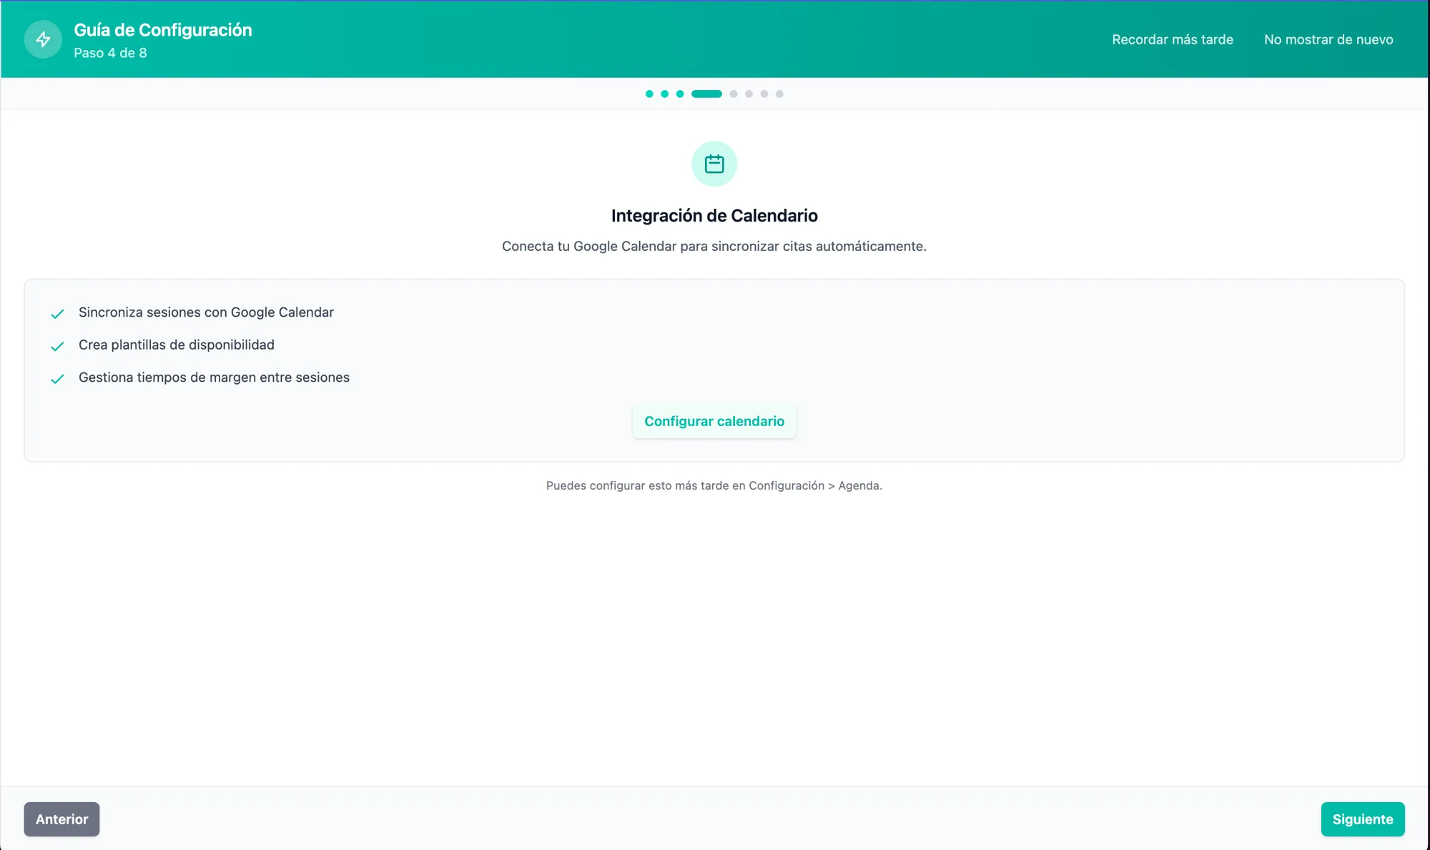Click text Sincroniza sesiones con Google Calendar
This screenshot has width=1430, height=850.
(x=206, y=312)
